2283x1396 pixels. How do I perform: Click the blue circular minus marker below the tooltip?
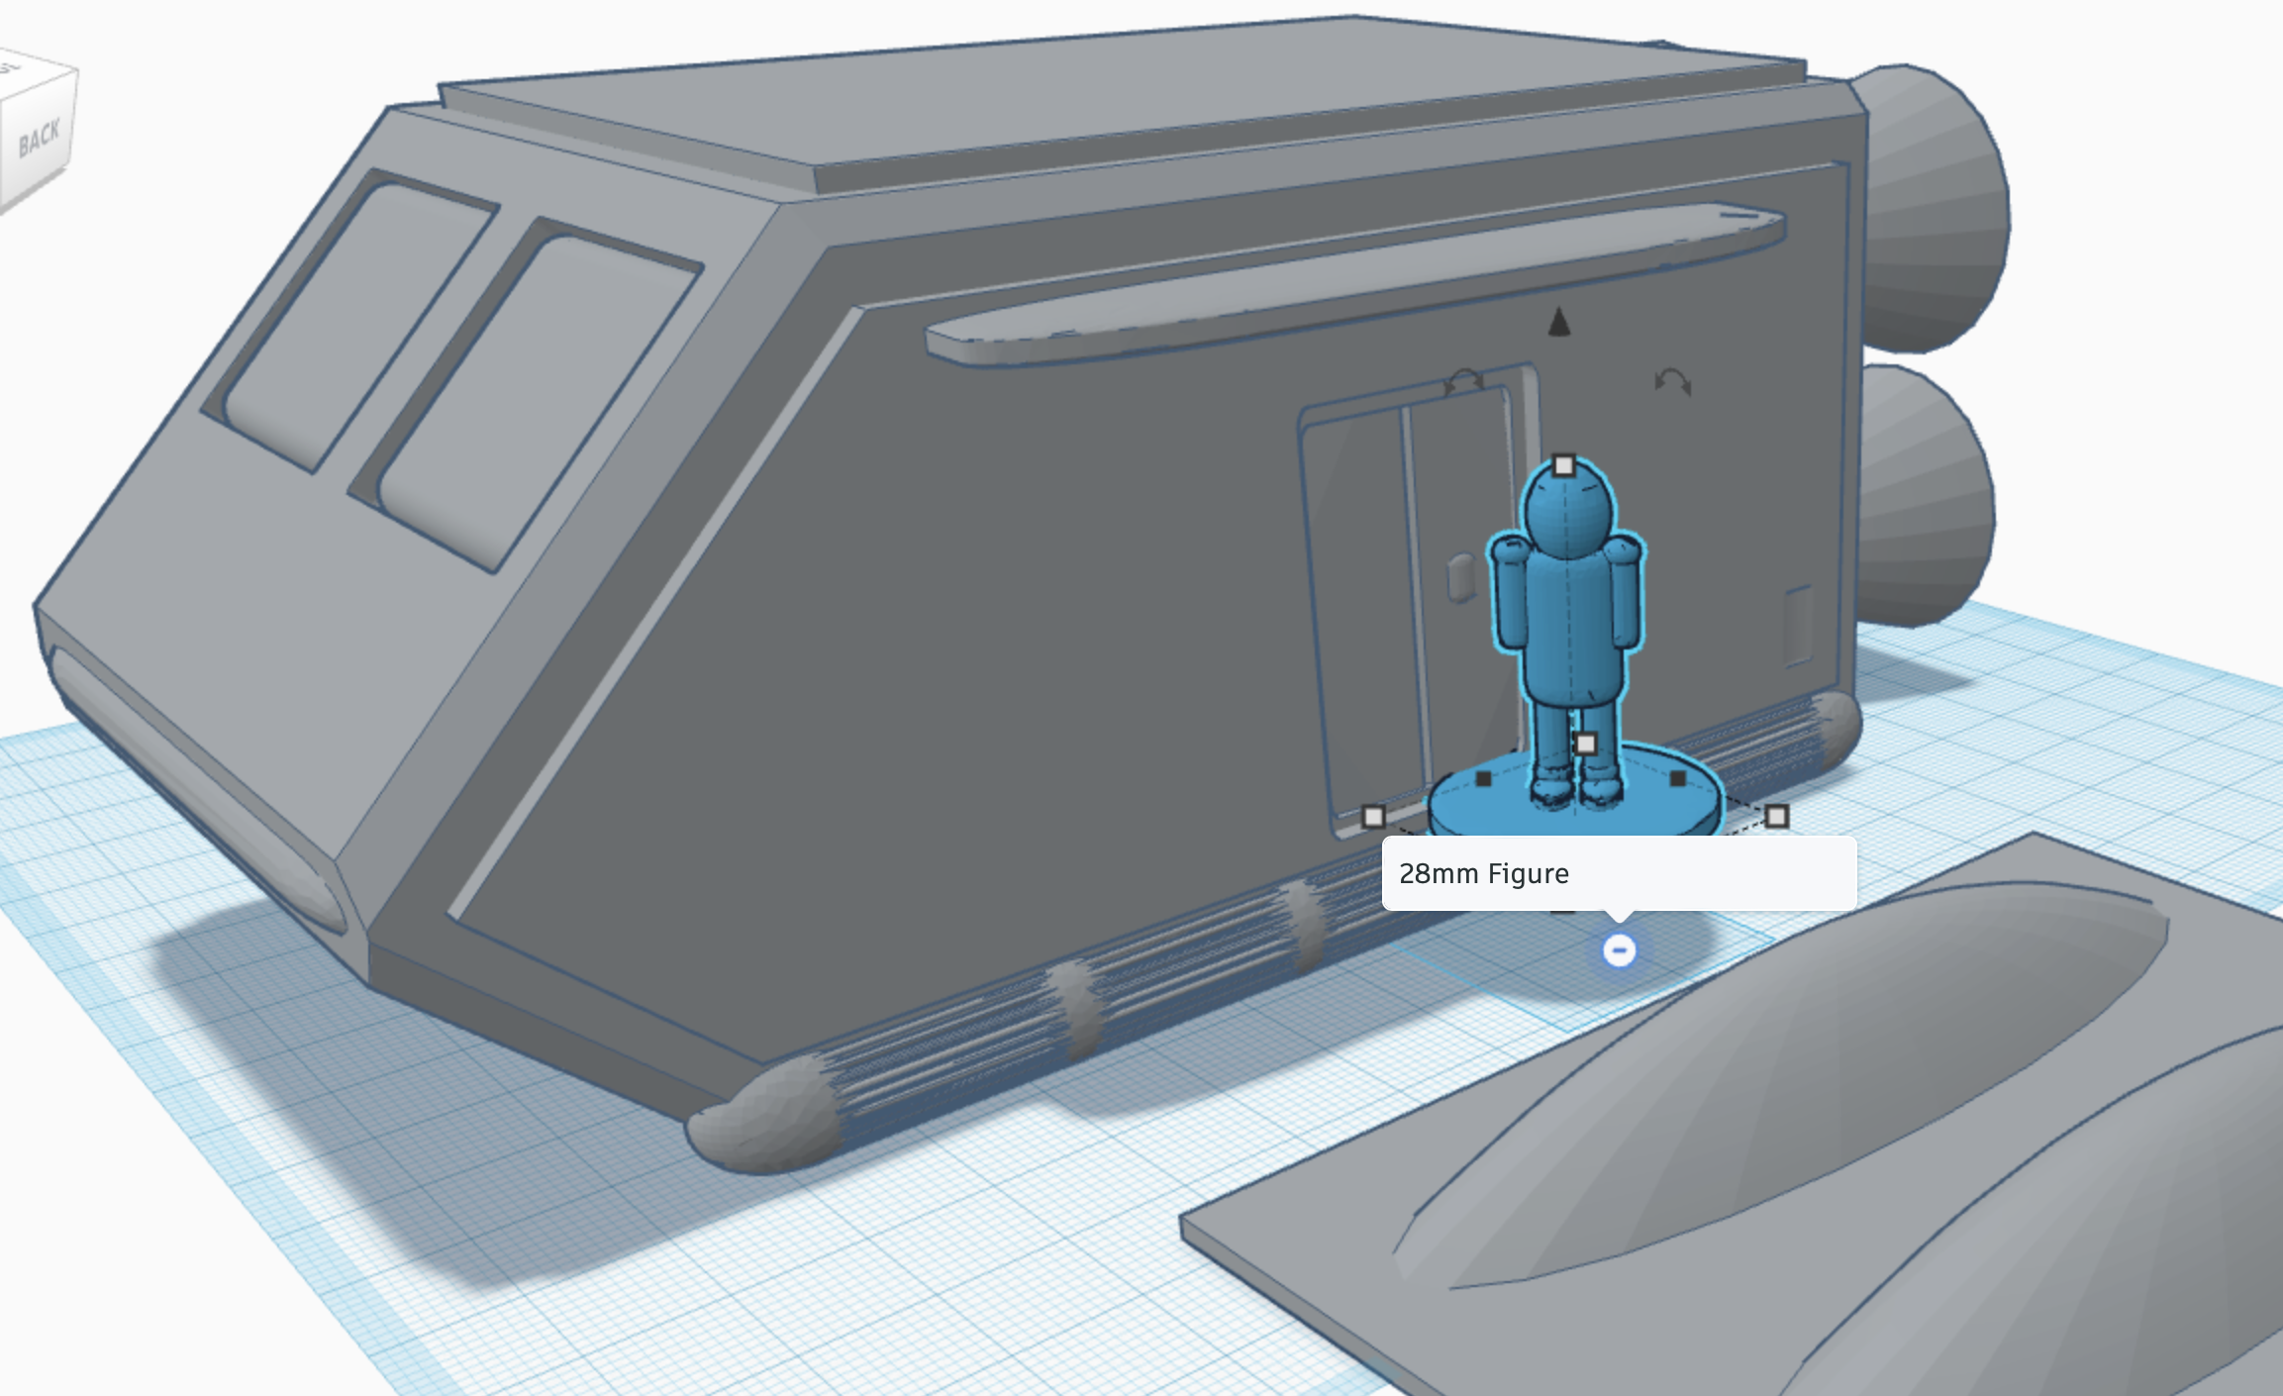[1620, 950]
